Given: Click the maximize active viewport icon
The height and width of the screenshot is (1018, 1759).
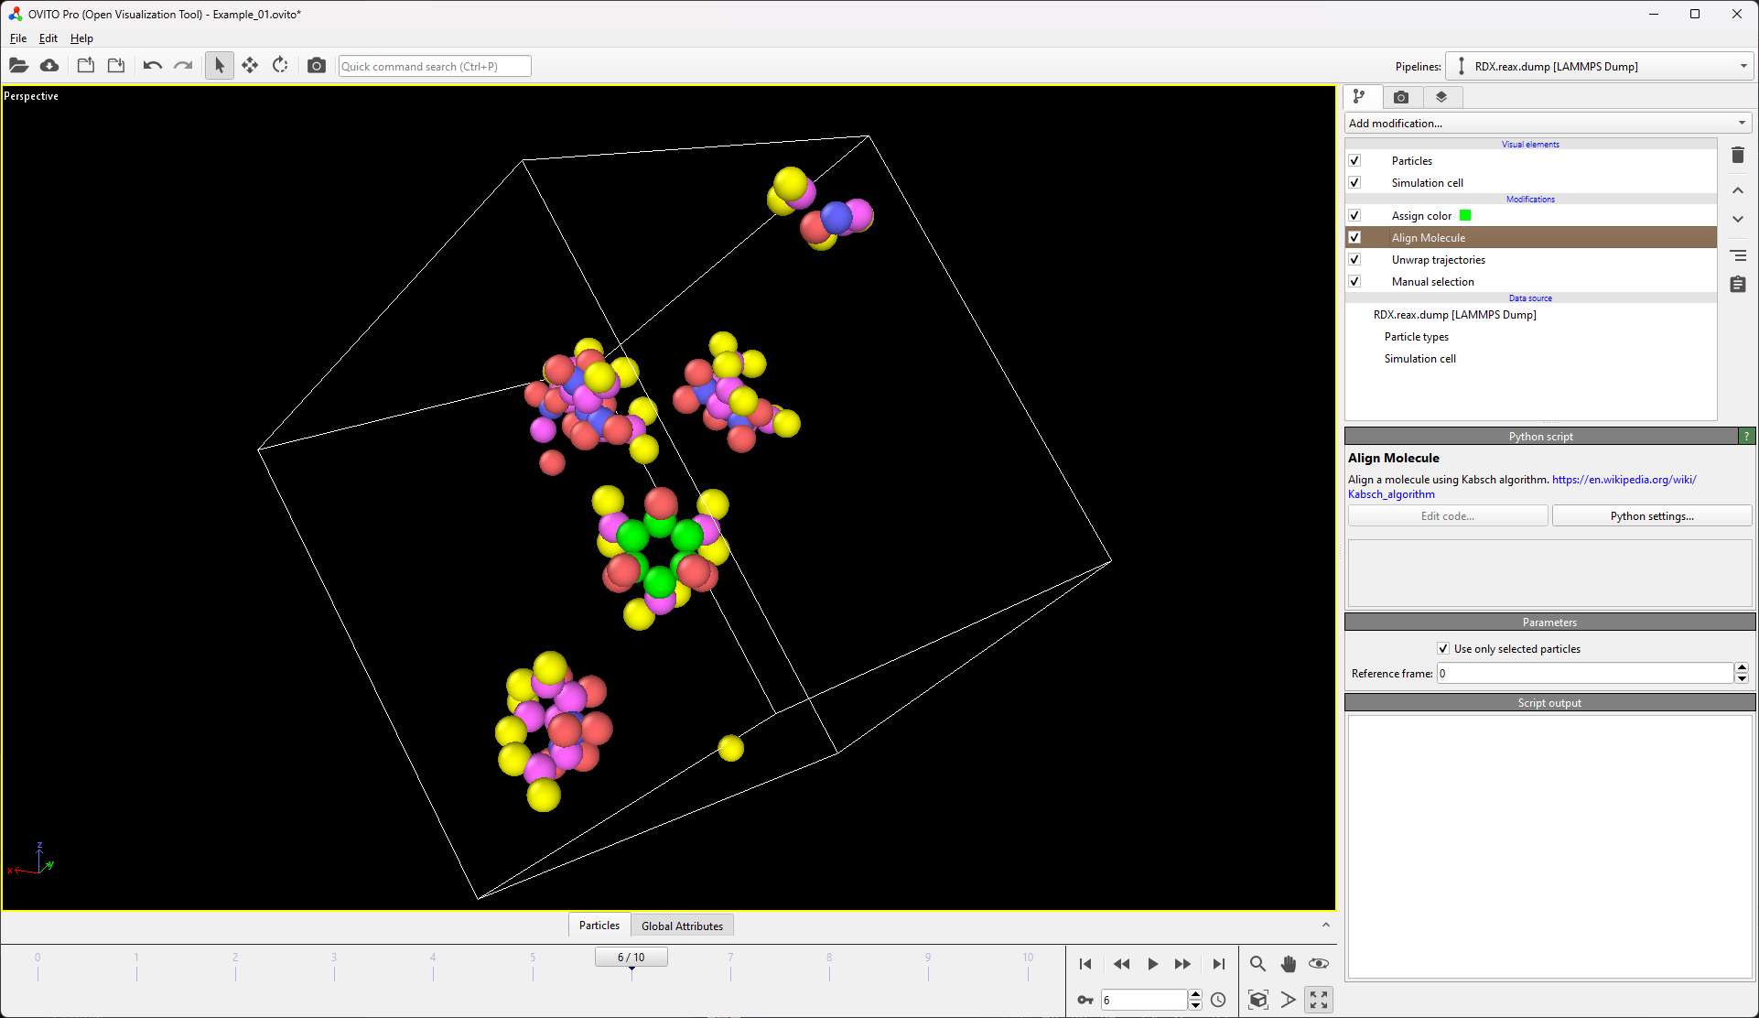Looking at the screenshot, I should click(1319, 1000).
